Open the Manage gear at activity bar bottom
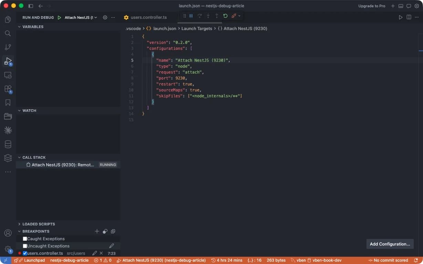Image resolution: width=423 pixels, height=264 pixels. 8,249
